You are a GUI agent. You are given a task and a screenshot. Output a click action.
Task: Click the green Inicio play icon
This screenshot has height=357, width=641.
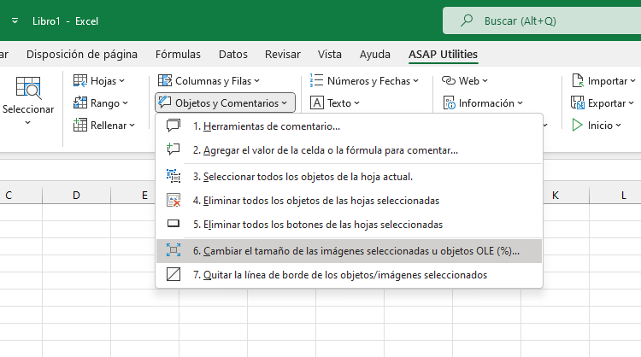click(x=577, y=125)
